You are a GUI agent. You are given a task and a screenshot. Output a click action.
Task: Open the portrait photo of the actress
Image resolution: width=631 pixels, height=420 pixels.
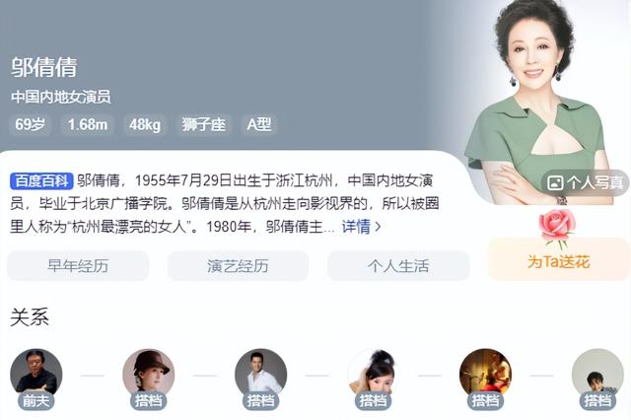(541, 101)
